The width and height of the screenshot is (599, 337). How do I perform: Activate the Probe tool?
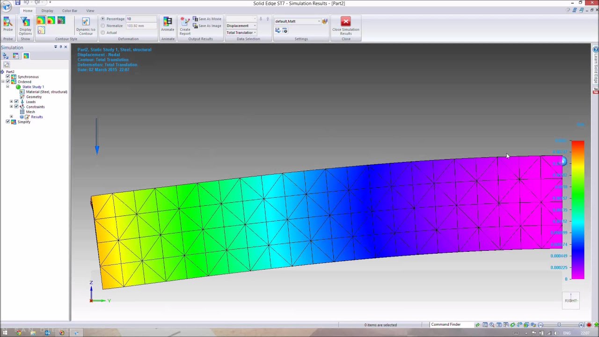coord(8,25)
